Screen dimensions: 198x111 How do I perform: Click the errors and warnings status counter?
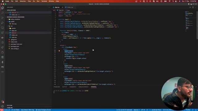click(7, 110)
